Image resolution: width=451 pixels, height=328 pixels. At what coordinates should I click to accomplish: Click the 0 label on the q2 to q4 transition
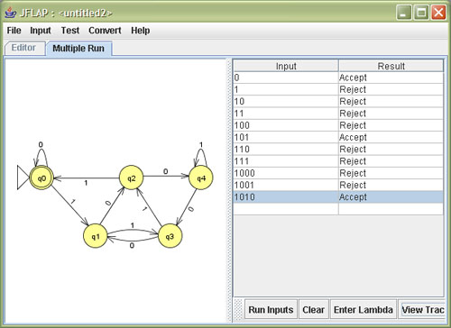[x=166, y=171]
